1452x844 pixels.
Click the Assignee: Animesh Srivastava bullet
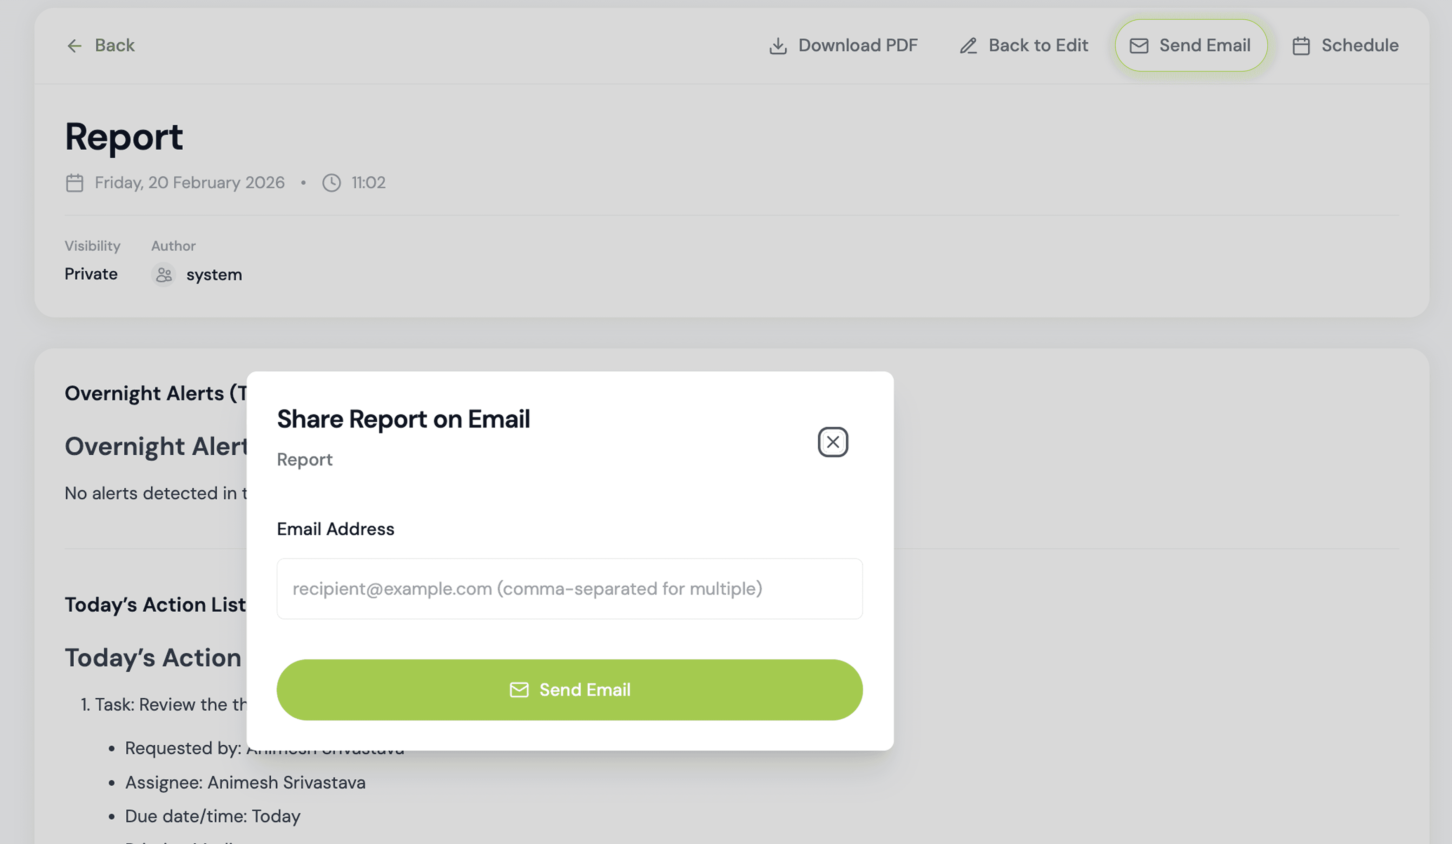(245, 782)
